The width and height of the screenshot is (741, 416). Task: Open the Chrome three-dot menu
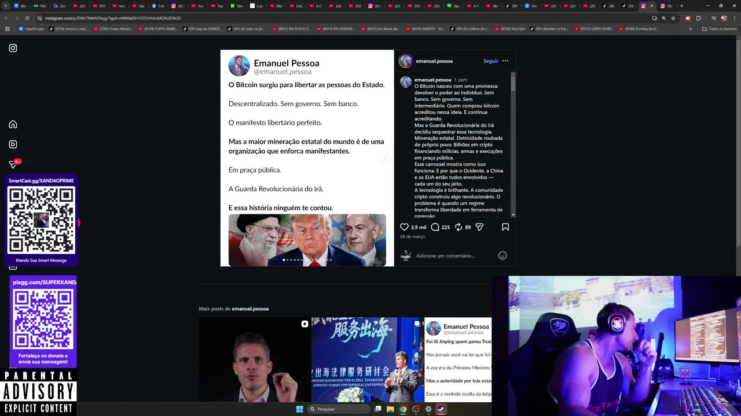tap(735, 18)
